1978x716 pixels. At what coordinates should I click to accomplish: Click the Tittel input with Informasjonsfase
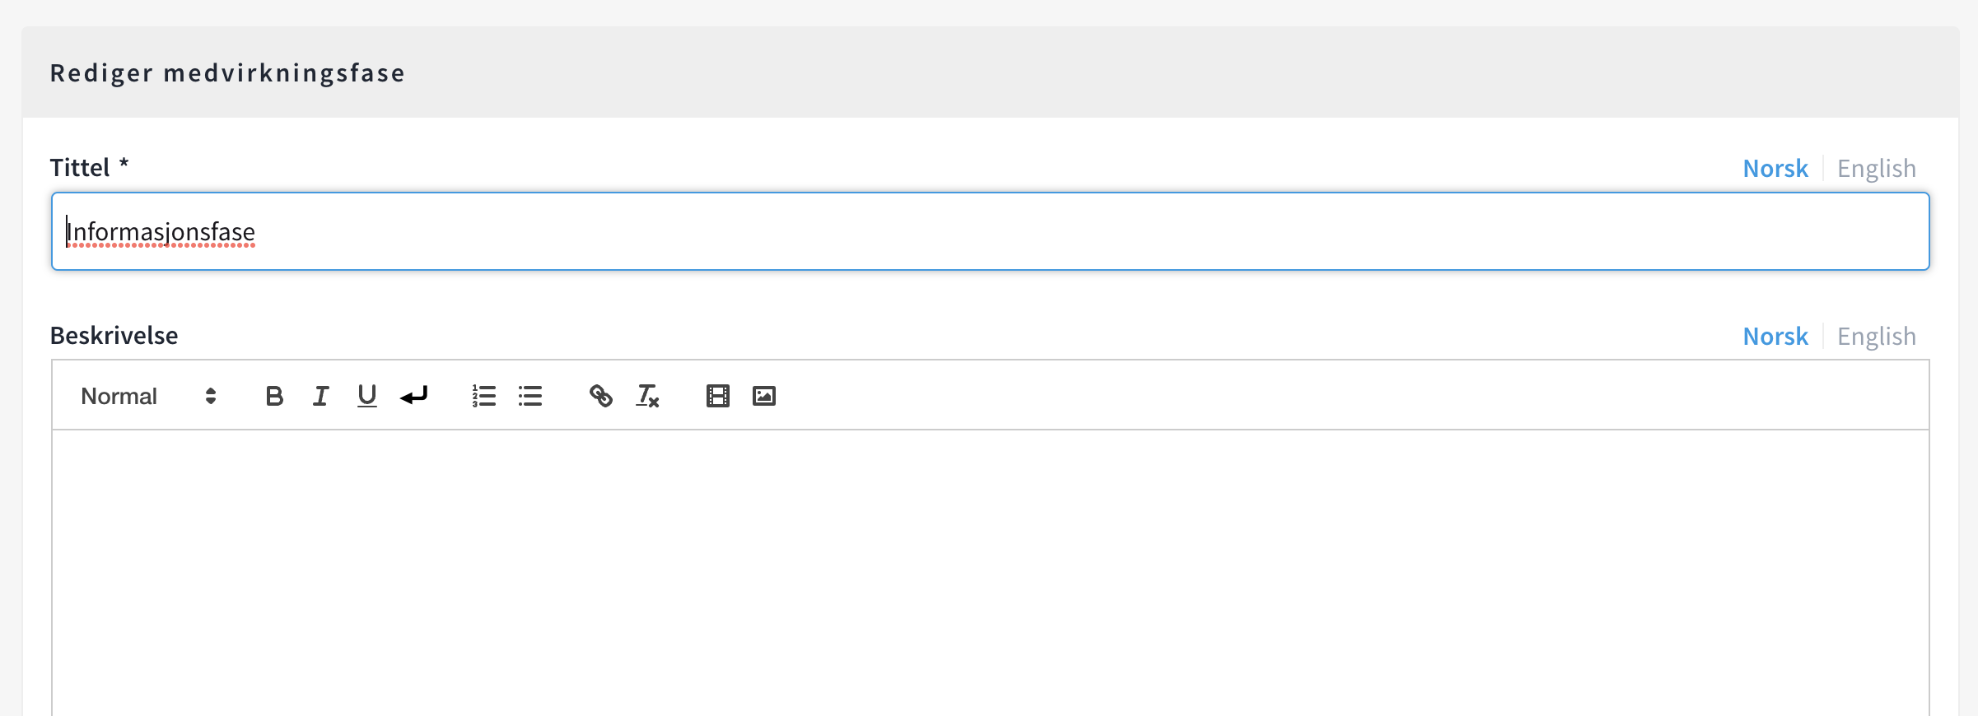pos(988,232)
